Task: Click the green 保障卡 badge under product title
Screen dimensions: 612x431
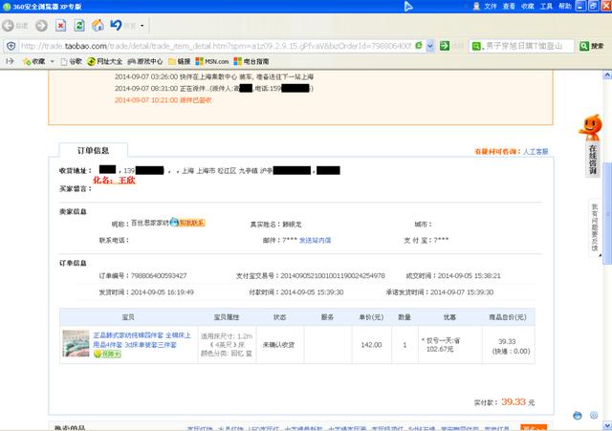Action: 107,354
